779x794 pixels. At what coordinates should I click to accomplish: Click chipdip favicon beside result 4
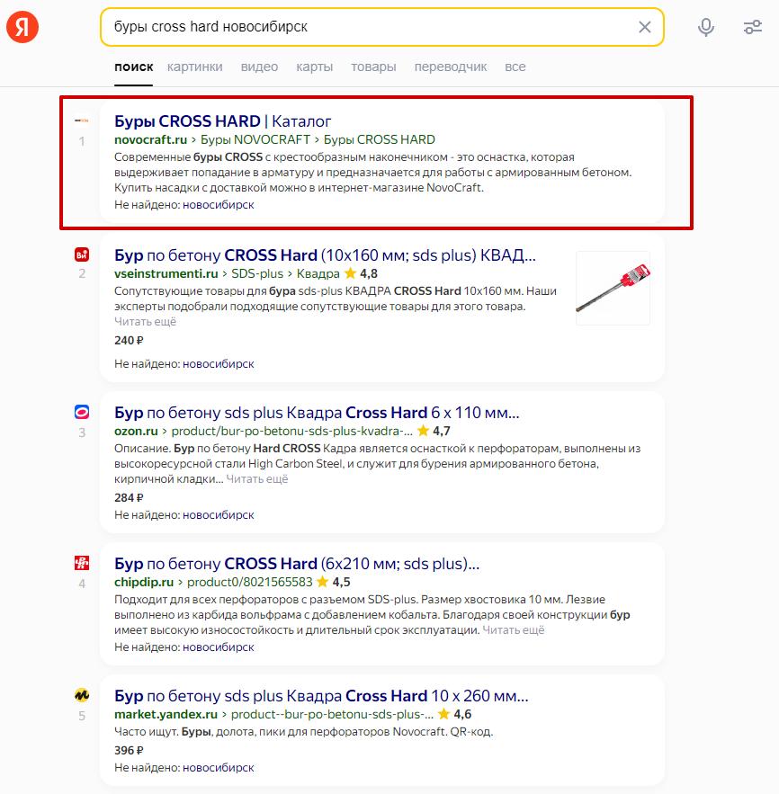[82, 563]
